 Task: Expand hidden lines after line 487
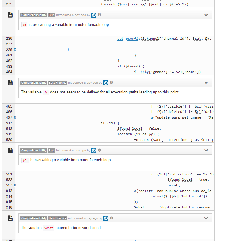[15, 117]
